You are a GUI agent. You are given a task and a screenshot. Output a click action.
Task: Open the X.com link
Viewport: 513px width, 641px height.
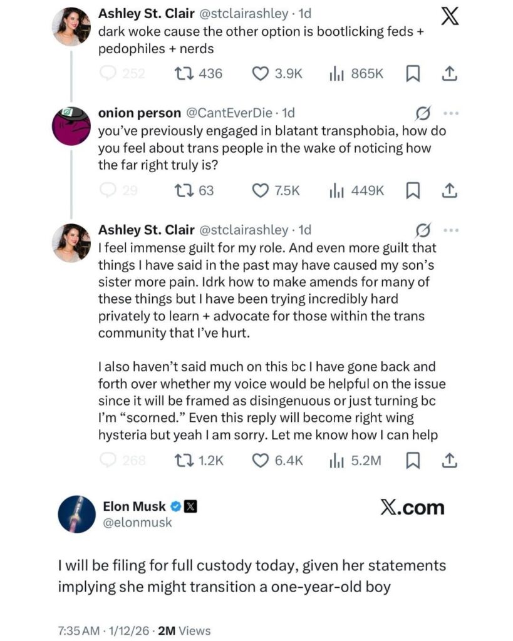click(x=412, y=508)
